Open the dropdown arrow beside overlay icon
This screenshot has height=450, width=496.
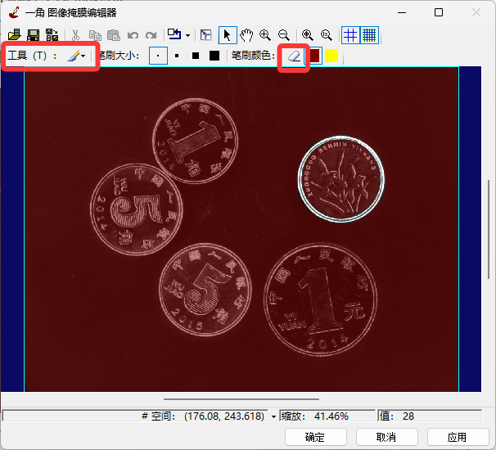187,35
